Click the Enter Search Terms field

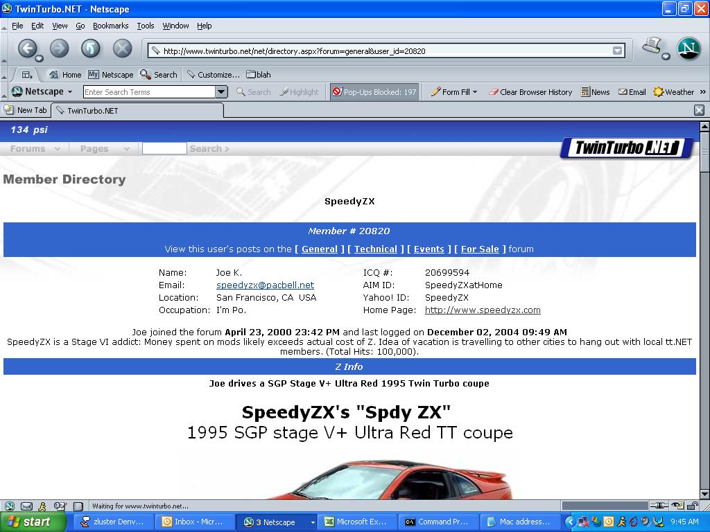(x=148, y=92)
